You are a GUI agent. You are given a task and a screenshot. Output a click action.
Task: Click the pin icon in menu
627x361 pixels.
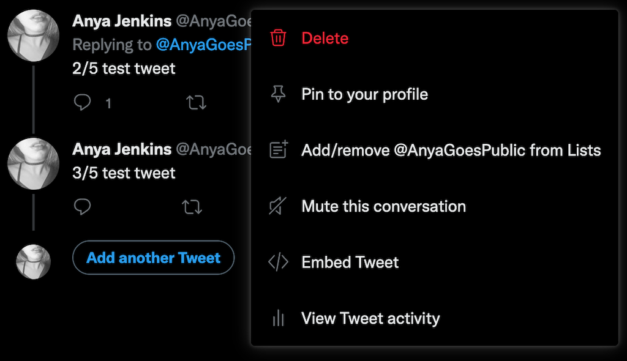pyautogui.click(x=278, y=94)
